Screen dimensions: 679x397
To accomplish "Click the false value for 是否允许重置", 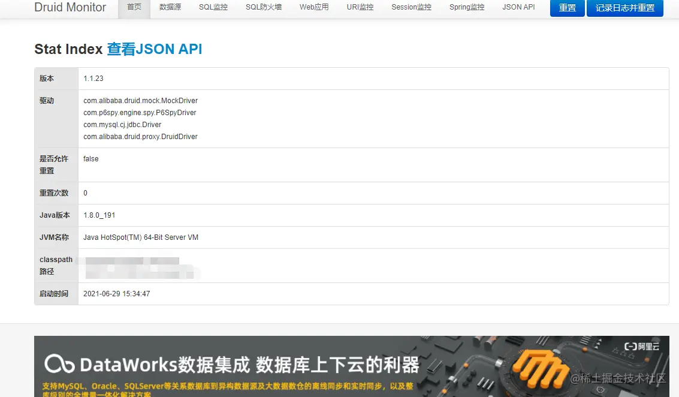I will 91,159.
